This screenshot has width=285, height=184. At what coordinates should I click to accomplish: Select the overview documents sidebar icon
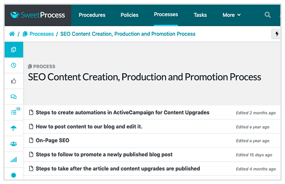point(14,50)
